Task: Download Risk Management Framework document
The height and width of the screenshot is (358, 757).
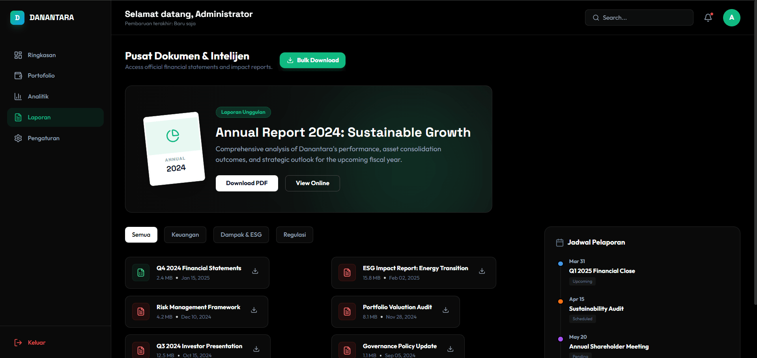Action: [254, 310]
